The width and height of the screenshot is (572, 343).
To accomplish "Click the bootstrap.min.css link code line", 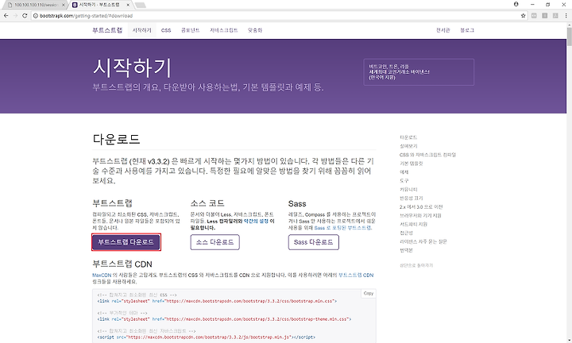I will coord(217,302).
